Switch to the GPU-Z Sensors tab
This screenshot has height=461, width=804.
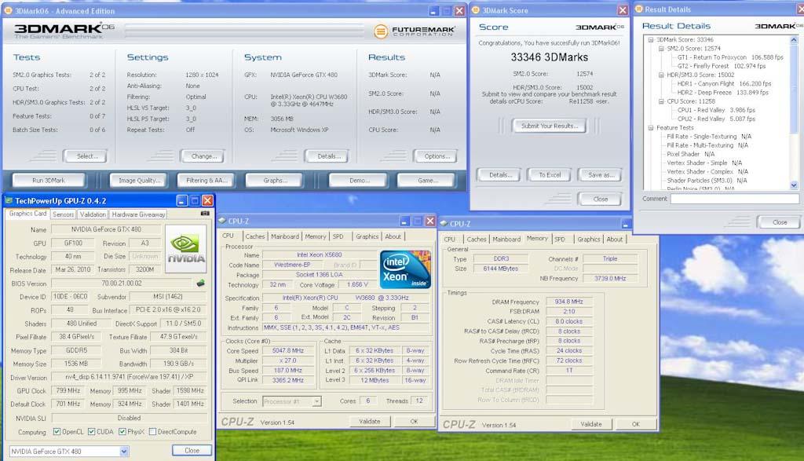coord(63,214)
